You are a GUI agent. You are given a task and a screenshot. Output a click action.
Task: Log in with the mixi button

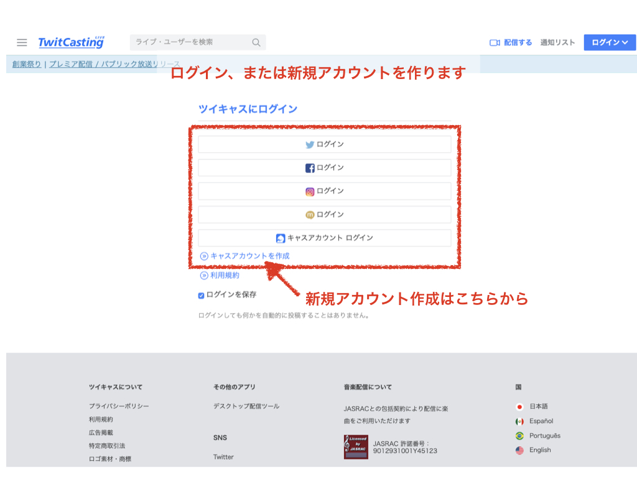click(324, 215)
